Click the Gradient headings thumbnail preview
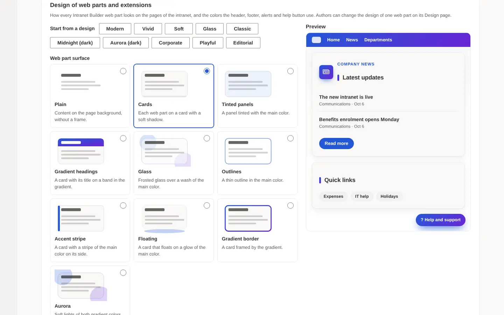504x315 pixels. pyautogui.click(x=81, y=151)
